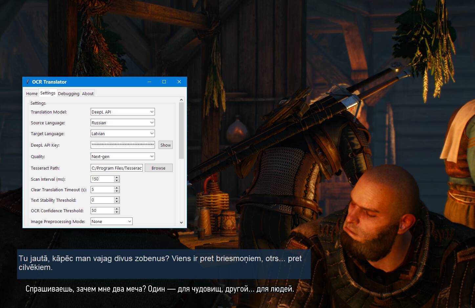This screenshot has width=475, height=308.
Task: Click the 'Image Preprocessing Mode:' label
Action: click(58, 221)
